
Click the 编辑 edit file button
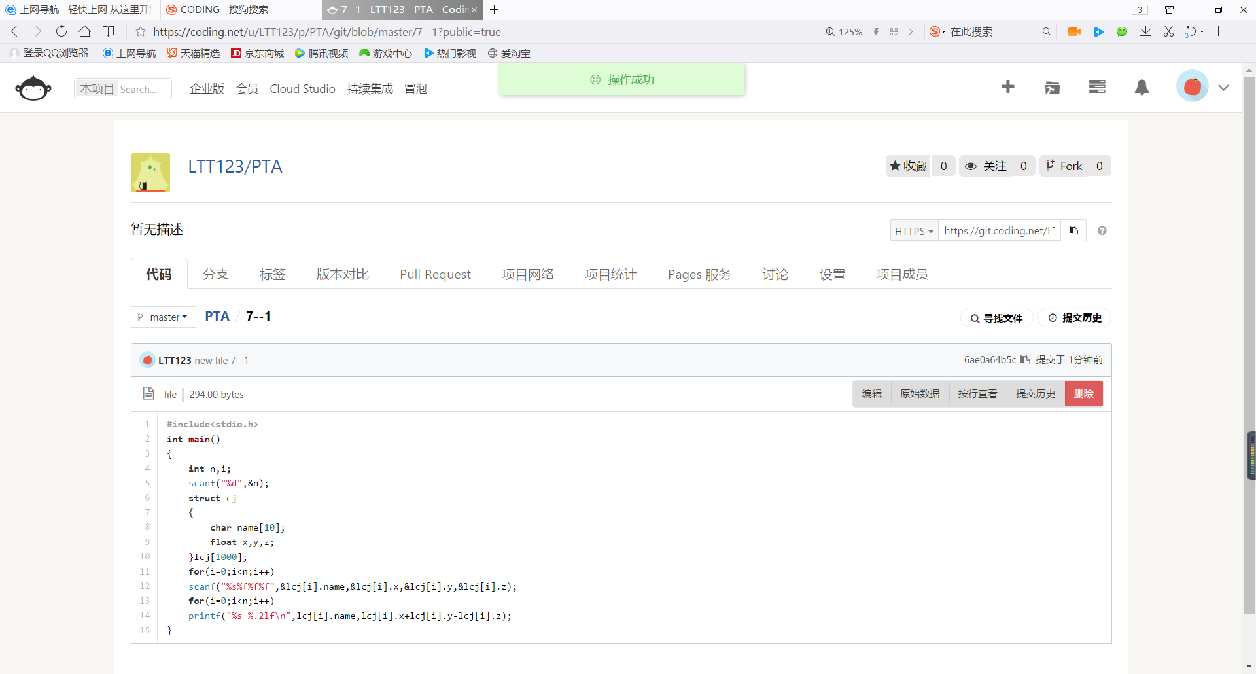[x=872, y=394]
